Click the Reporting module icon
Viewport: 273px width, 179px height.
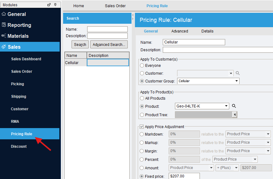click(x=4, y=25)
